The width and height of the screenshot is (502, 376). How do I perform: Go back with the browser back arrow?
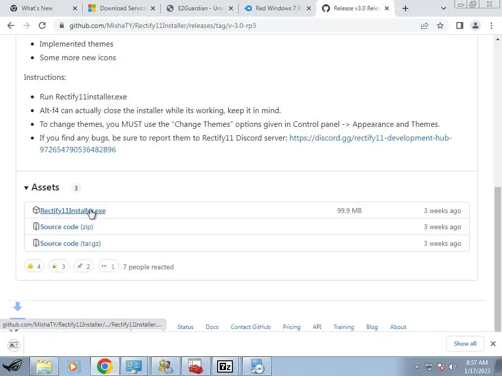click(11, 25)
